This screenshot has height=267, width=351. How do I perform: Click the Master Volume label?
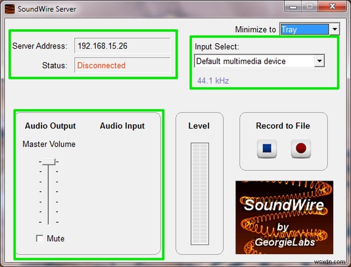click(49, 144)
